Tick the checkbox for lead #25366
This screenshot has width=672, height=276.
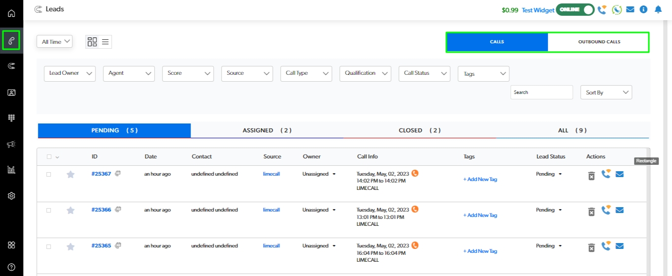pyautogui.click(x=48, y=210)
